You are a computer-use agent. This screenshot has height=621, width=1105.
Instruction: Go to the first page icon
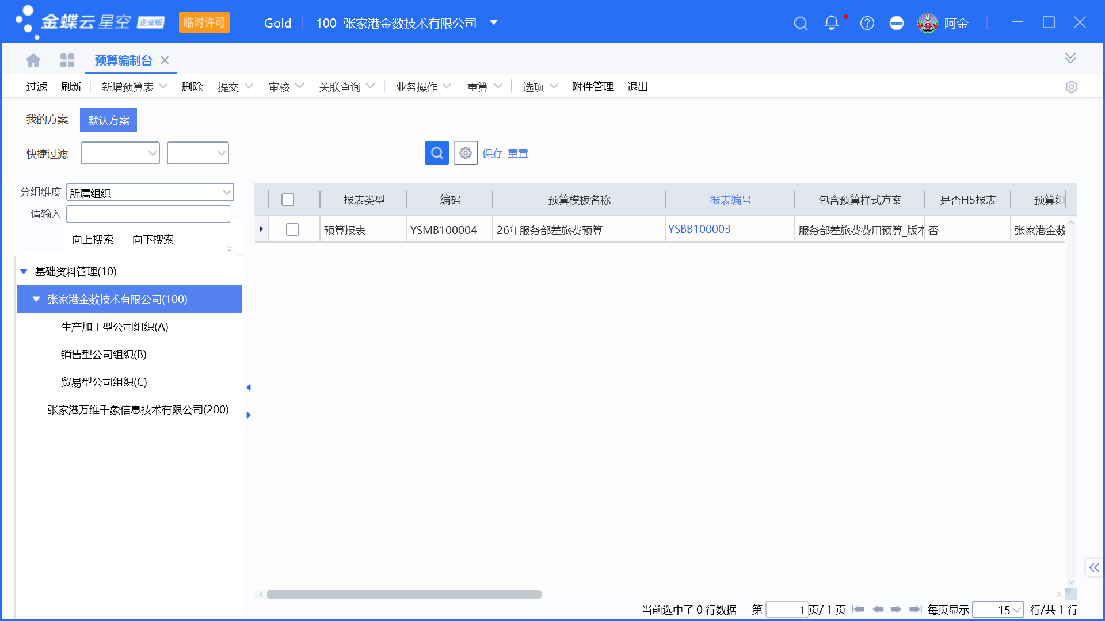(858, 609)
